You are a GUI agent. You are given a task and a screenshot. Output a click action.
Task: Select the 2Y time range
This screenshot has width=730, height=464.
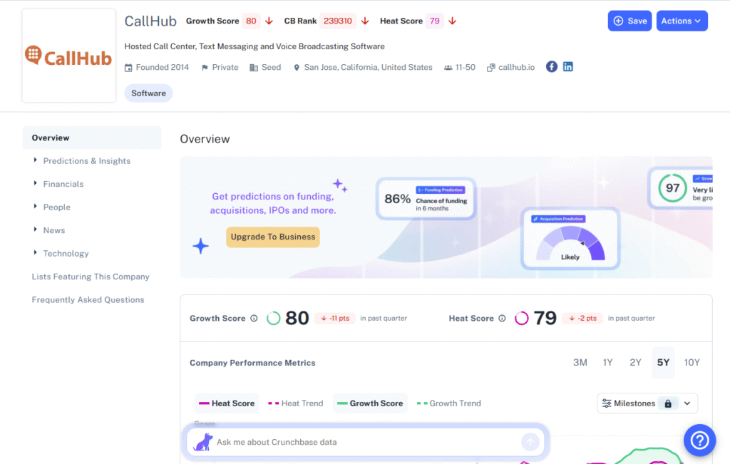(635, 363)
